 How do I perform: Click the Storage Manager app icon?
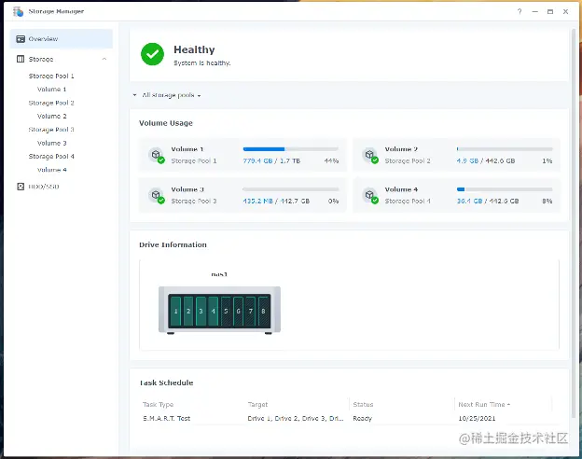pos(18,11)
